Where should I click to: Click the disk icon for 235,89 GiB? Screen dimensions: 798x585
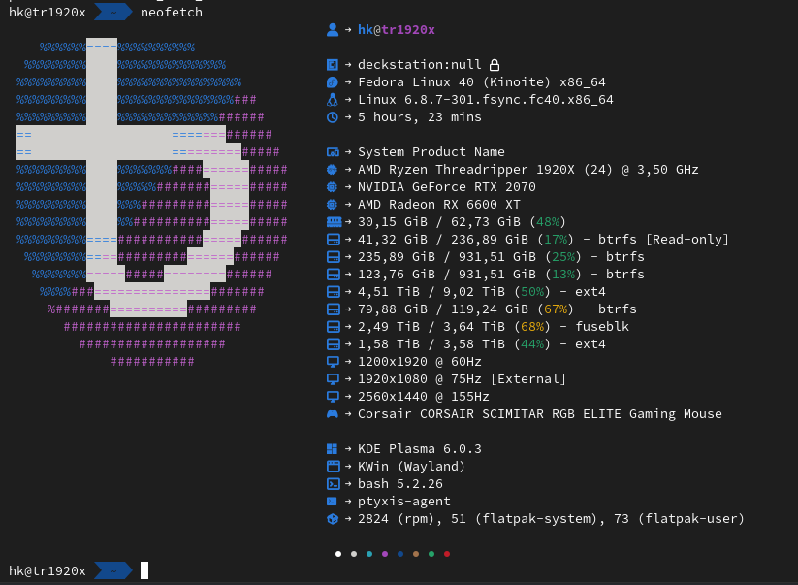click(333, 257)
